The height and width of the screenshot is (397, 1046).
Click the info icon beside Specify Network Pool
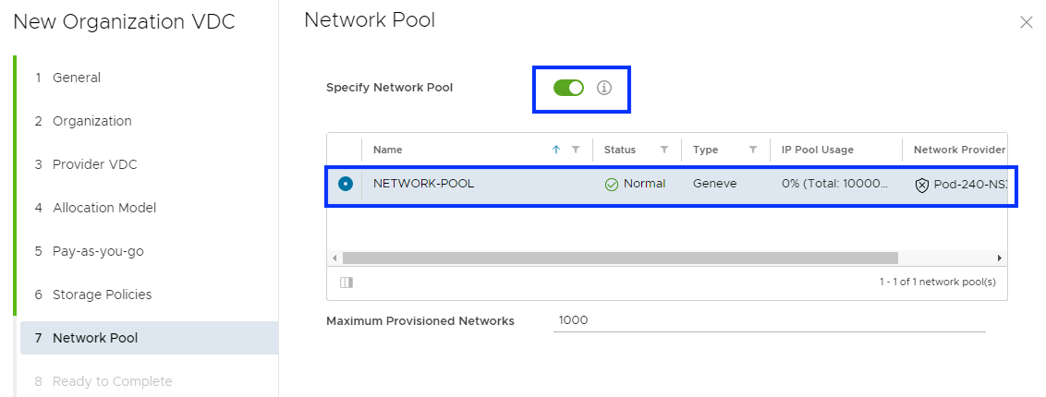pyautogui.click(x=604, y=88)
